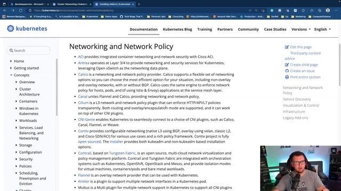Open the Community nav item
Viewport: 341px width, 191px height.
[248, 29]
